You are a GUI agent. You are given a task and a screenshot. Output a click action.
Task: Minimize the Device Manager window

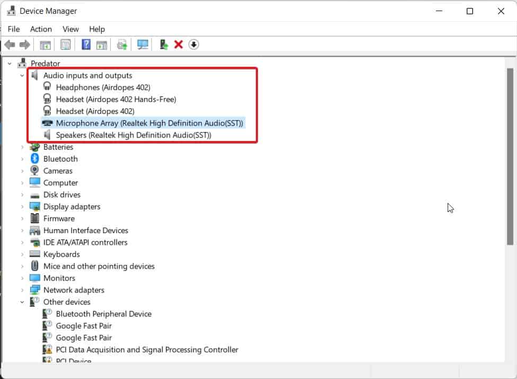(439, 11)
